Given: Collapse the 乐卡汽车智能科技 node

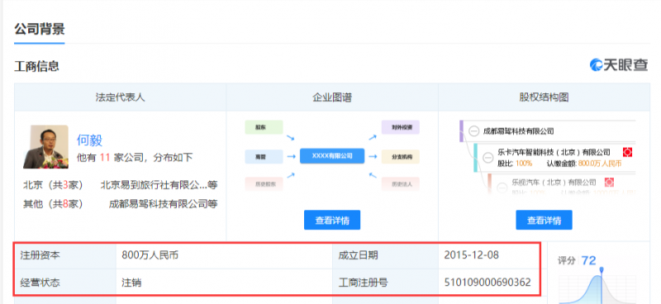Looking at the screenshot, I should pyautogui.click(x=488, y=157).
